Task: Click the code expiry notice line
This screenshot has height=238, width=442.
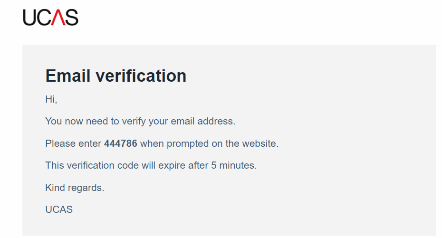Action: 151,165
